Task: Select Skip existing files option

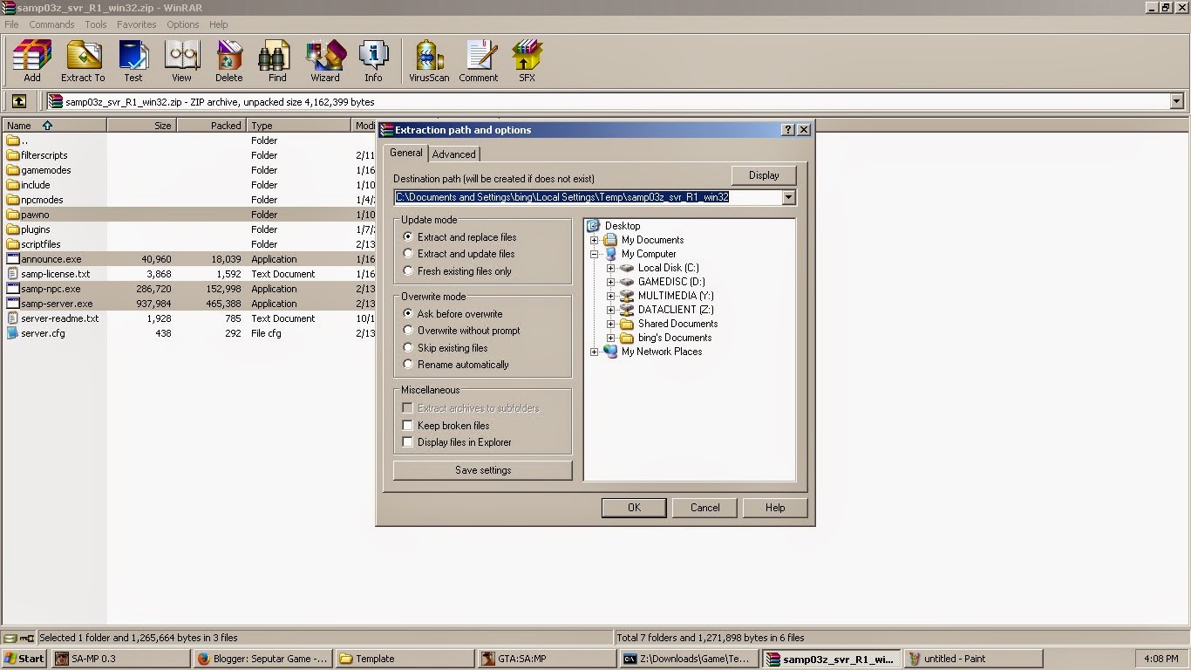Action: 408,348
